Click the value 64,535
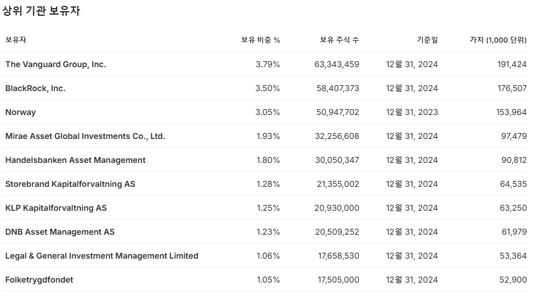534x296 pixels. (x=513, y=184)
